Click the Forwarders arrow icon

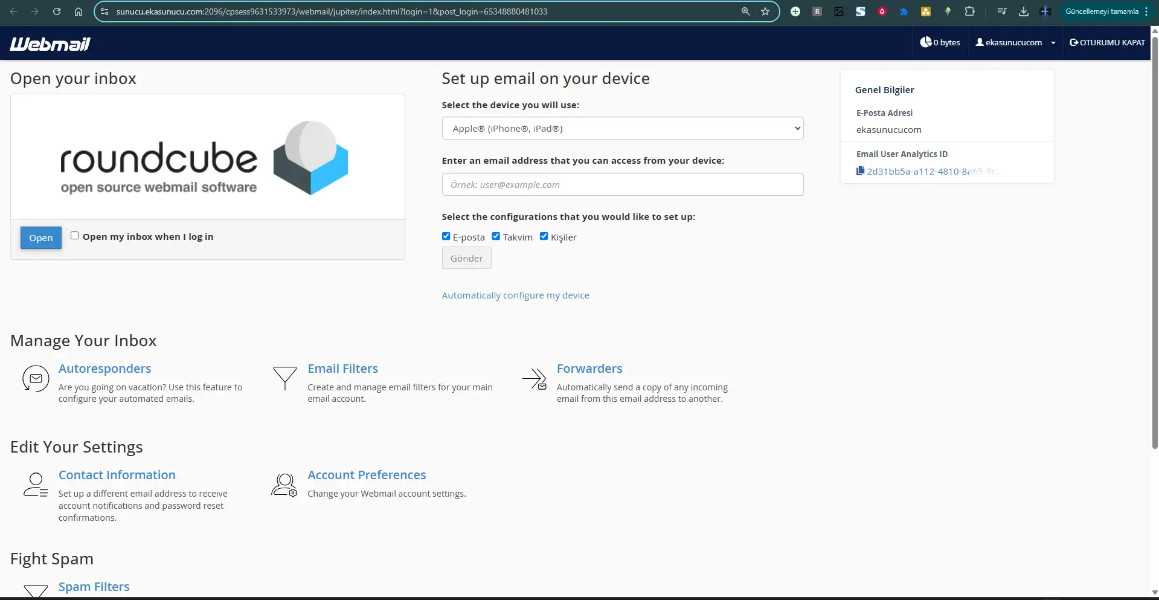point(535,379)
